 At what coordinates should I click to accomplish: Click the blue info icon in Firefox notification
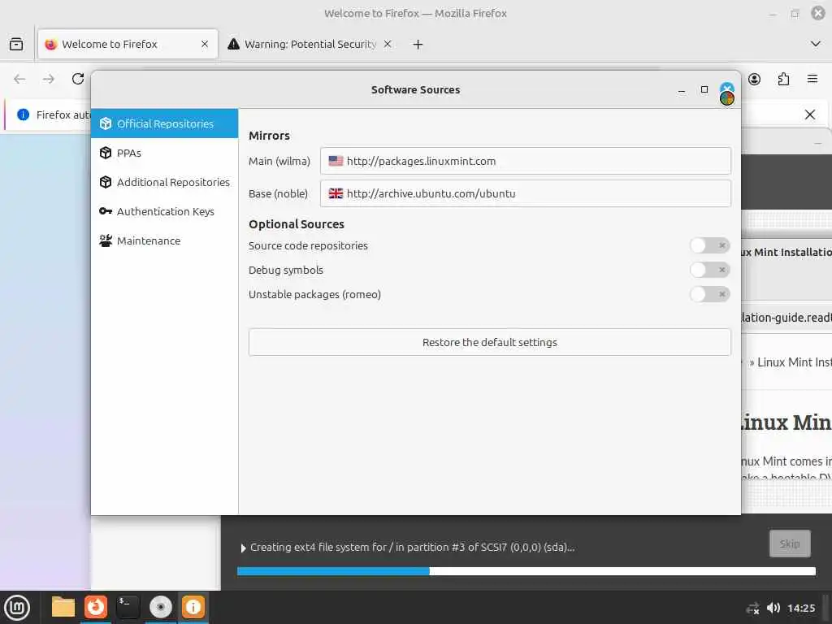(23, 115)
